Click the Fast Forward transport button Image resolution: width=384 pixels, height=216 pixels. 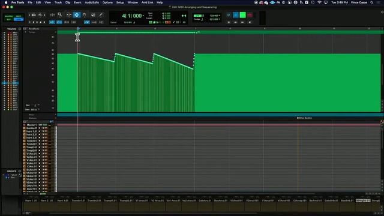click(242, 22)
